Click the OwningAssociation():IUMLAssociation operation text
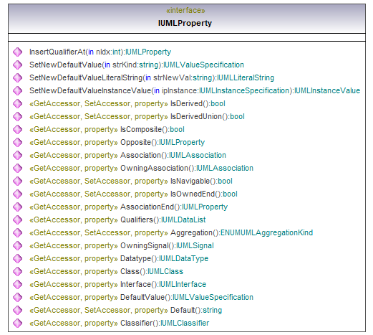Screen dimensions: 373x335 coord(187,168)
